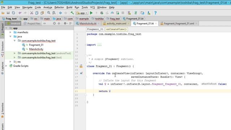Click the Open folder toolbar icon
The image size is (231, 130).
pos(3,13)
